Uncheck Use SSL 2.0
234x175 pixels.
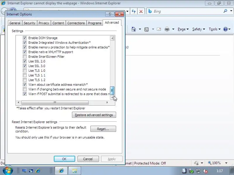[x=25, y=61]
